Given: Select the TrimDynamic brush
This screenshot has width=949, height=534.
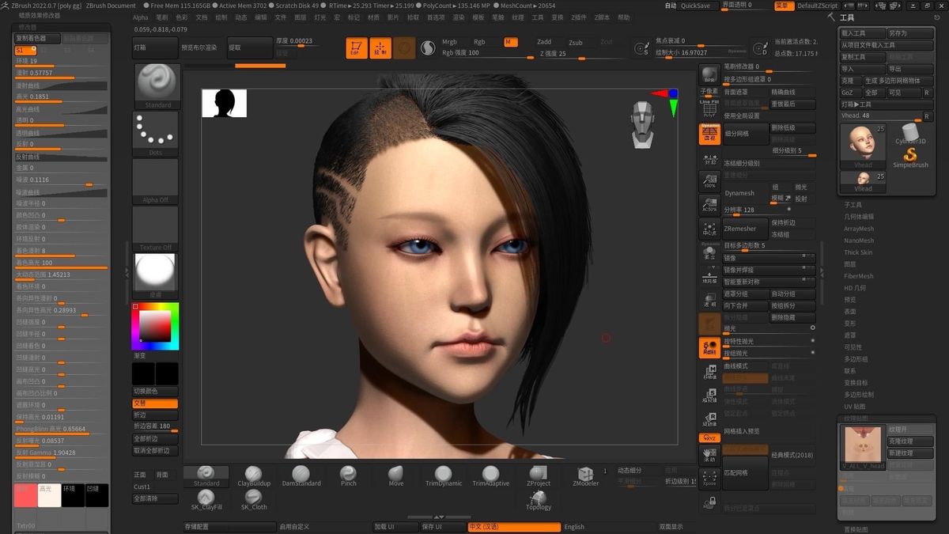Looking at the screenshot, I should (444, 476).
